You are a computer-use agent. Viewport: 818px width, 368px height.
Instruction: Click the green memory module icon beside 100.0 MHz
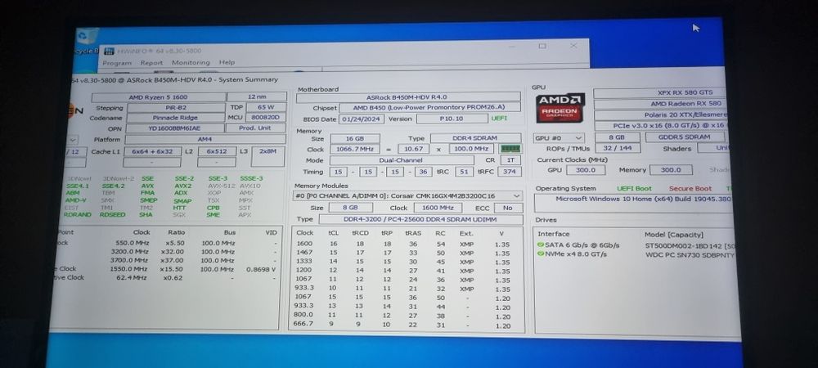[510, 149]
